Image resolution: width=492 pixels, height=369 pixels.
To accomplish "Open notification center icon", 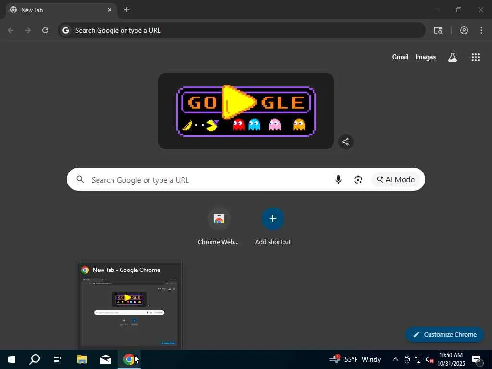I will [477, 359].
